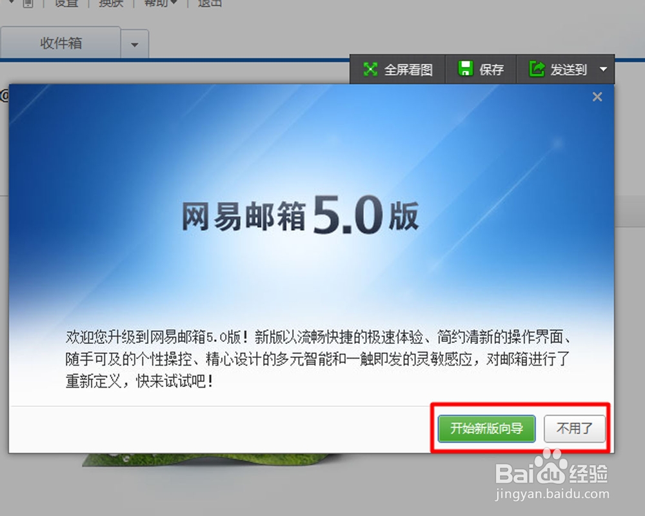Click the 全屏看图 text label

[x=408, y=70]
